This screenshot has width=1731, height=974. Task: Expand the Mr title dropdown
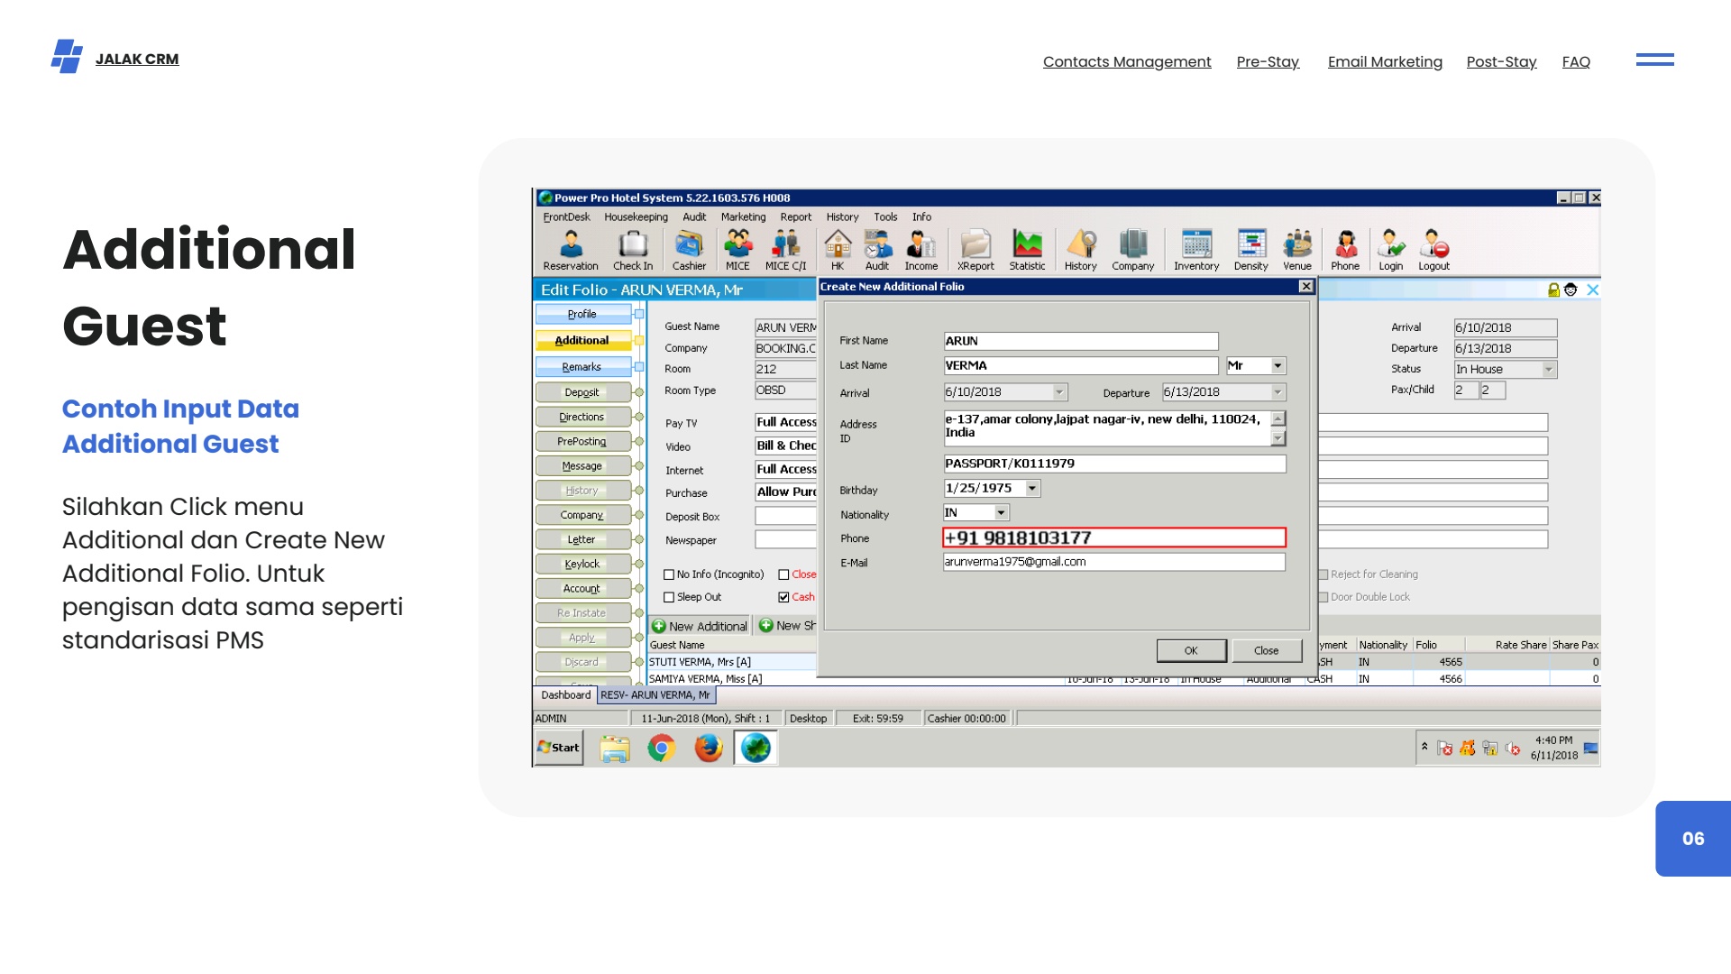[x=1278, y=365]
